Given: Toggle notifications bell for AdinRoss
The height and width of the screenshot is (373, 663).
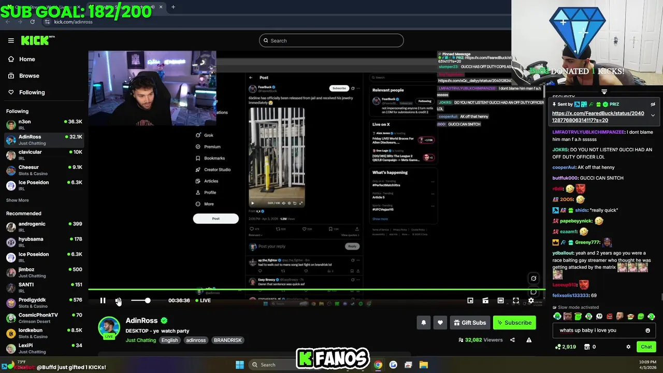Looking at the screenshot, I should point(424,323).
